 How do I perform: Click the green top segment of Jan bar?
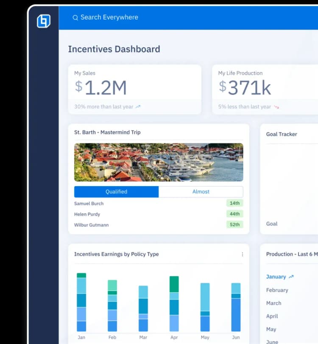pos(81,275)
